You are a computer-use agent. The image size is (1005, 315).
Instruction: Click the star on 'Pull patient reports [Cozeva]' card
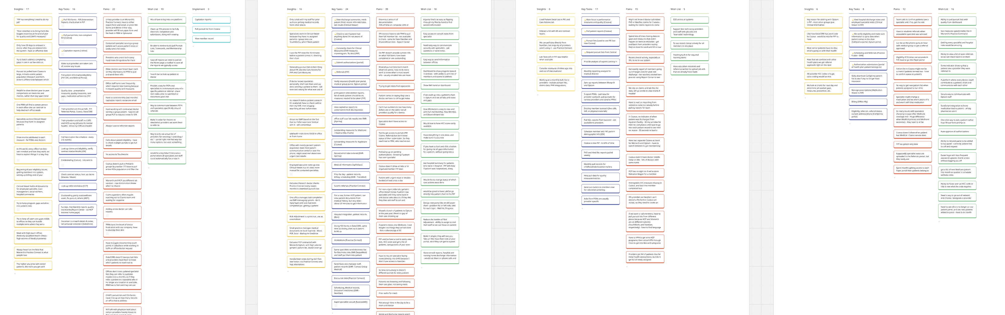click(585, 31)
